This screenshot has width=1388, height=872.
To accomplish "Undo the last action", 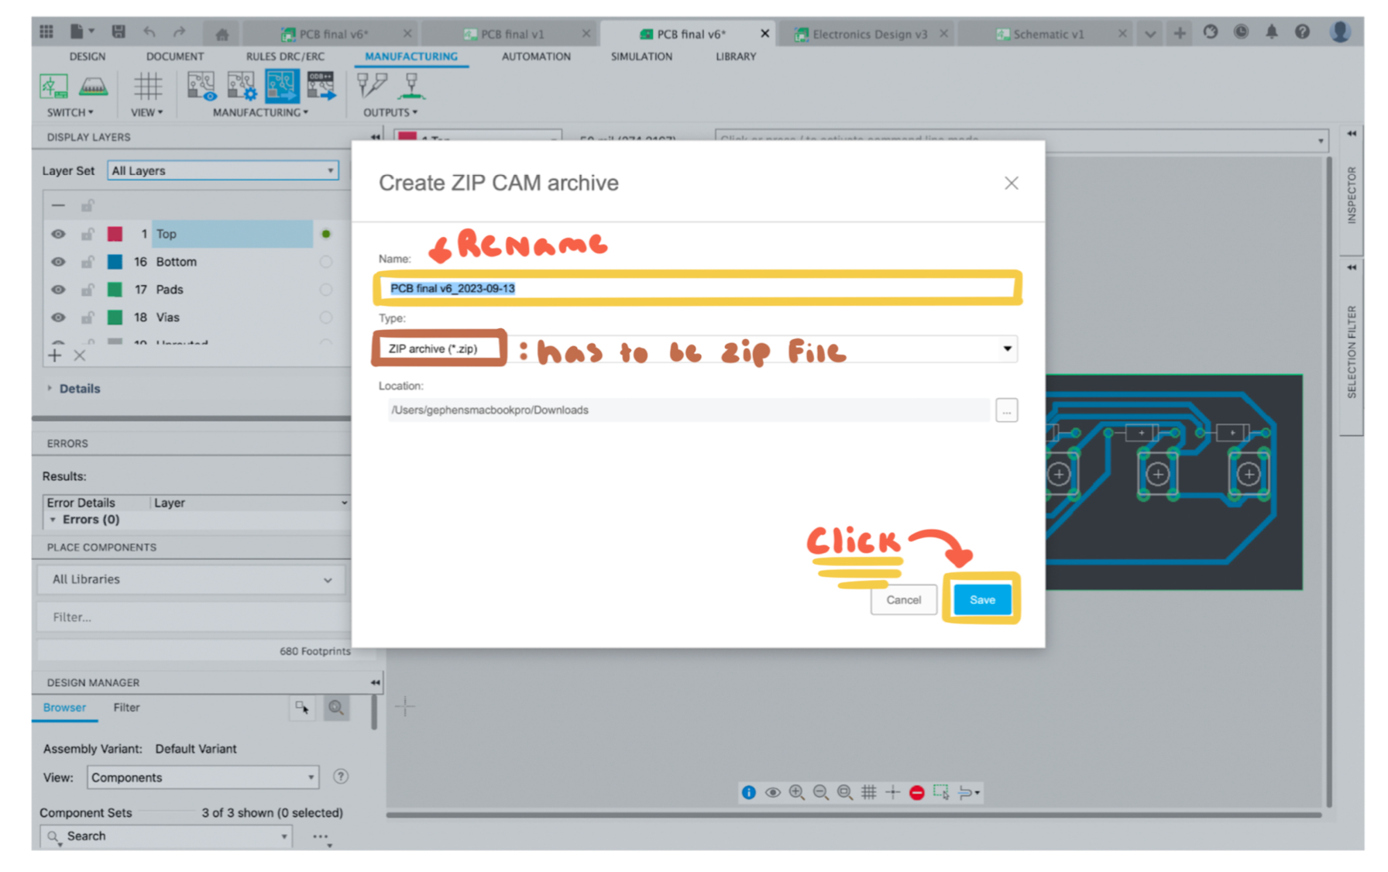I will [x=149, y=32].
